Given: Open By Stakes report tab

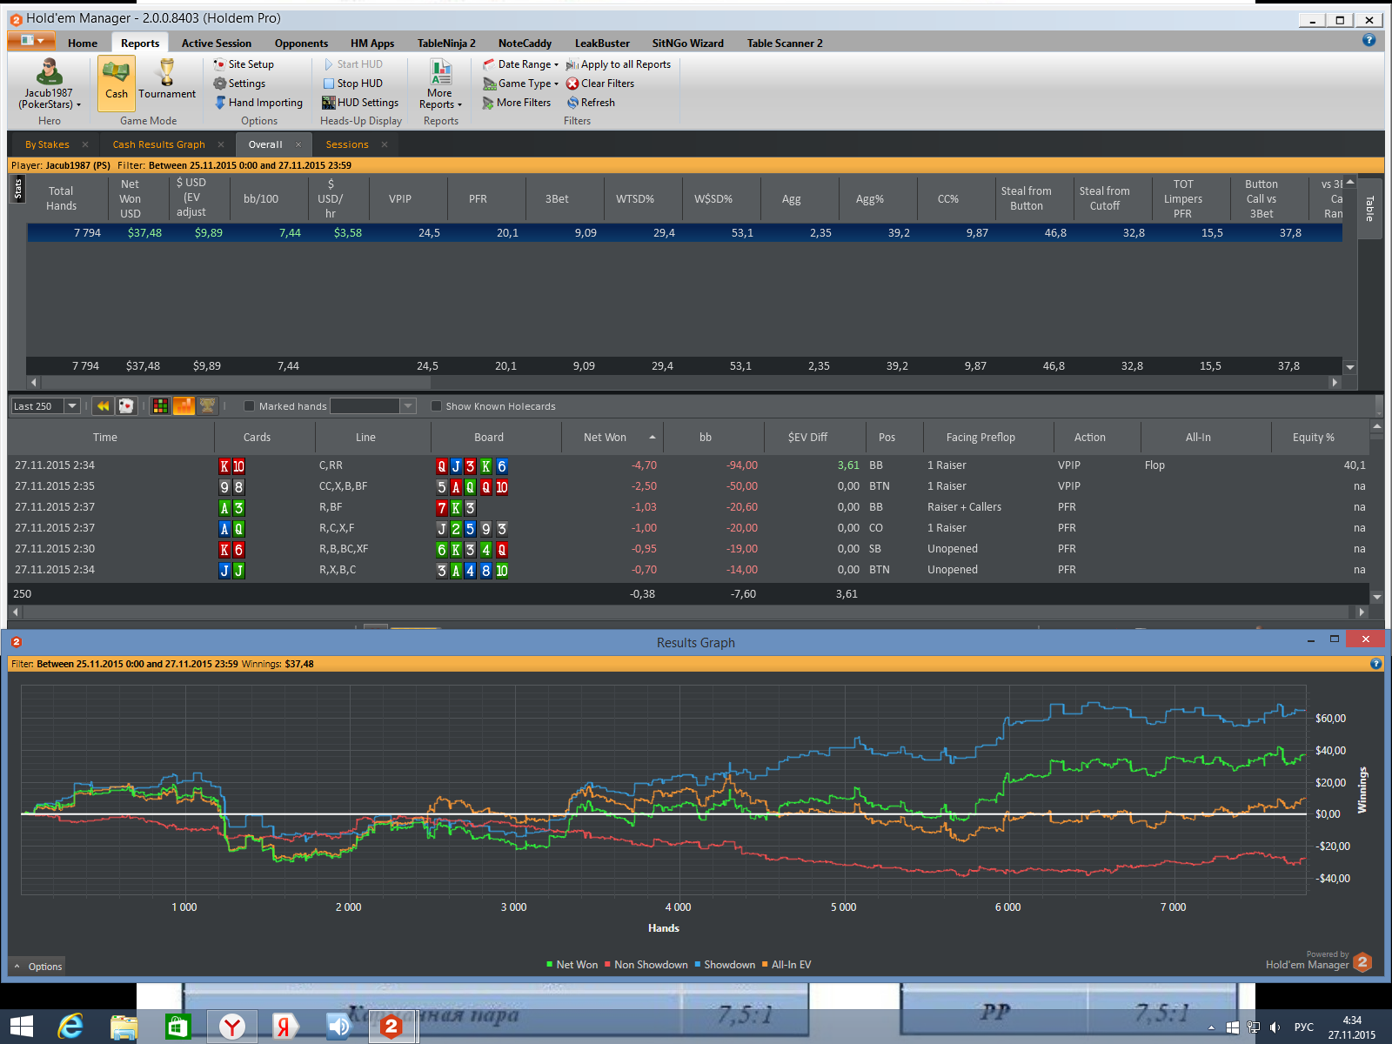Looking at the screenshot, I should 47,144.
